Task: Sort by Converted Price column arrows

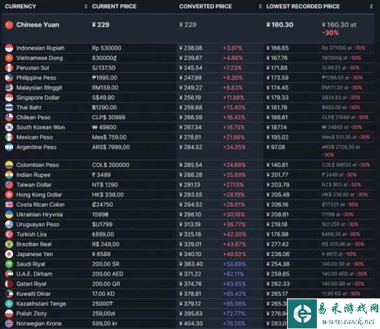Action: pos(260,7)
